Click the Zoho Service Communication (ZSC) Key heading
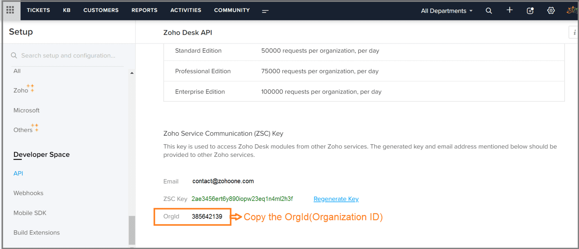This screenshot has height=249, width=579. point(223,133)
